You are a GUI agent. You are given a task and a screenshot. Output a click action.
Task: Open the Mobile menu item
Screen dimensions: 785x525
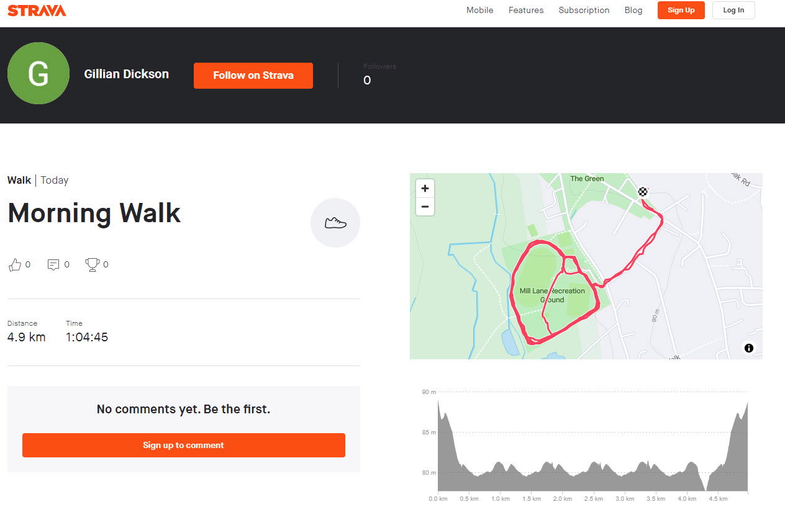480,10
